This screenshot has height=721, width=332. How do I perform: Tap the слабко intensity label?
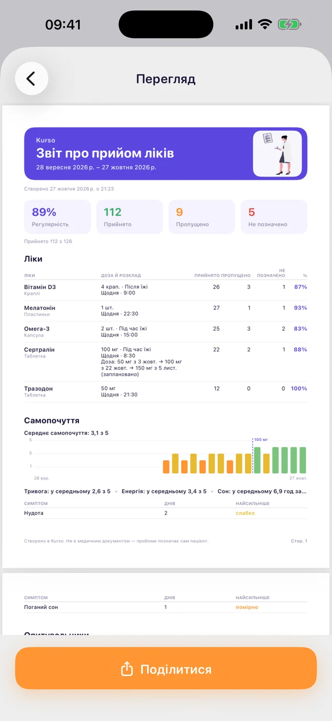coord(245,513)
